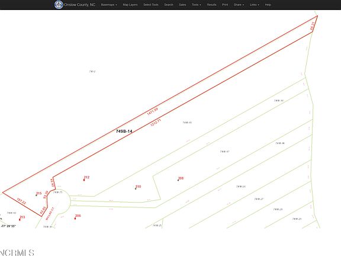This screenshot has height=256, width=341.
Task: Click the Print menu item
Action: 225,5
